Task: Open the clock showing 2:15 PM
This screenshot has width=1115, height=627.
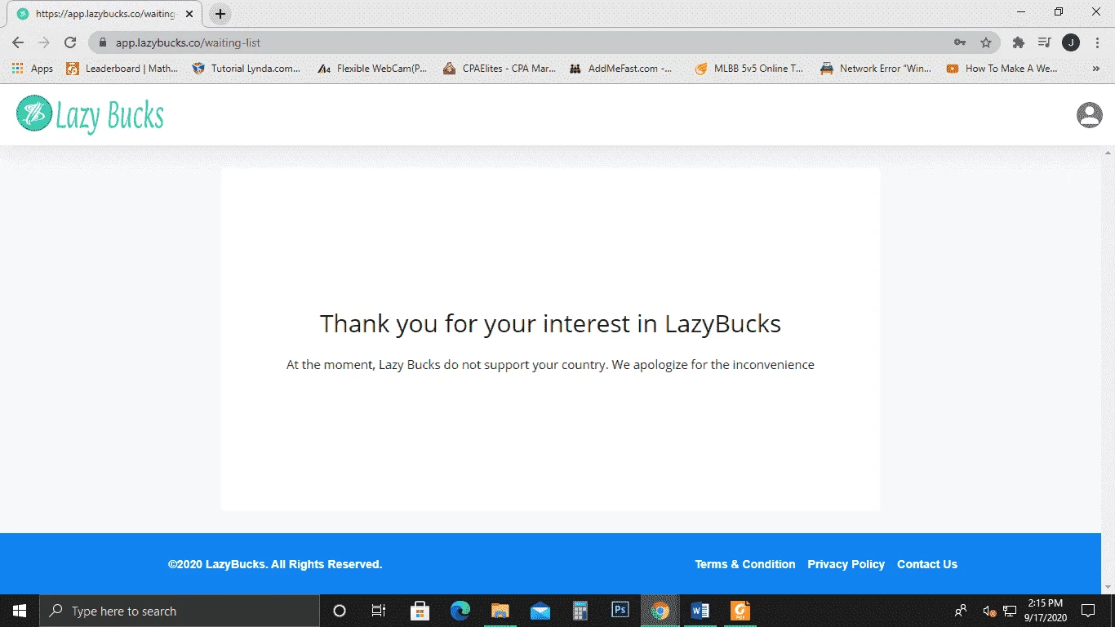Action: [1046, 611]
